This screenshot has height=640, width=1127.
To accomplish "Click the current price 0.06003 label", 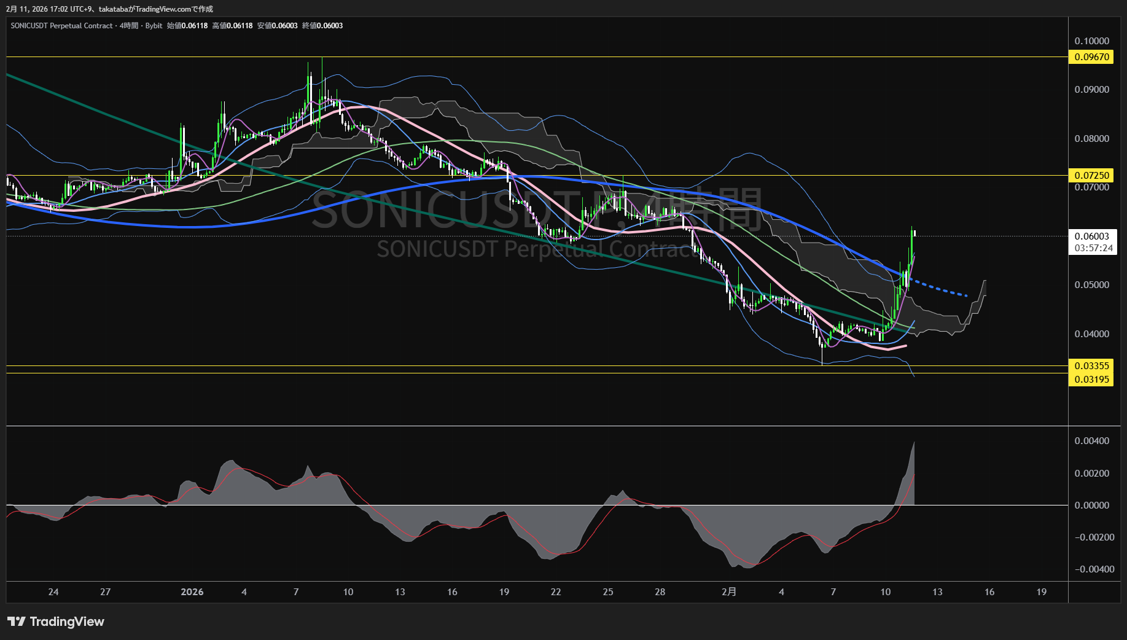I will (x=1091, y=236).
